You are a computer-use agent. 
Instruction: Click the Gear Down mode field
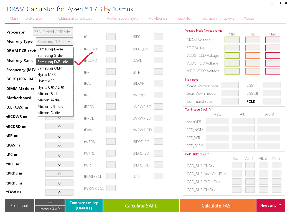230,93
